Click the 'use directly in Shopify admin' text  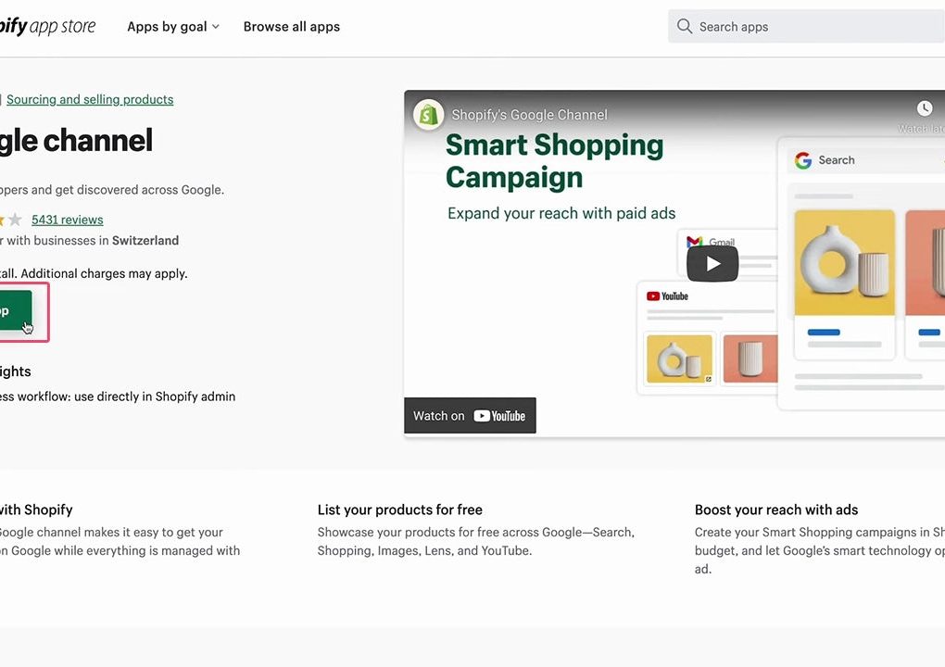pyautogui.click(x=155, y=396)
